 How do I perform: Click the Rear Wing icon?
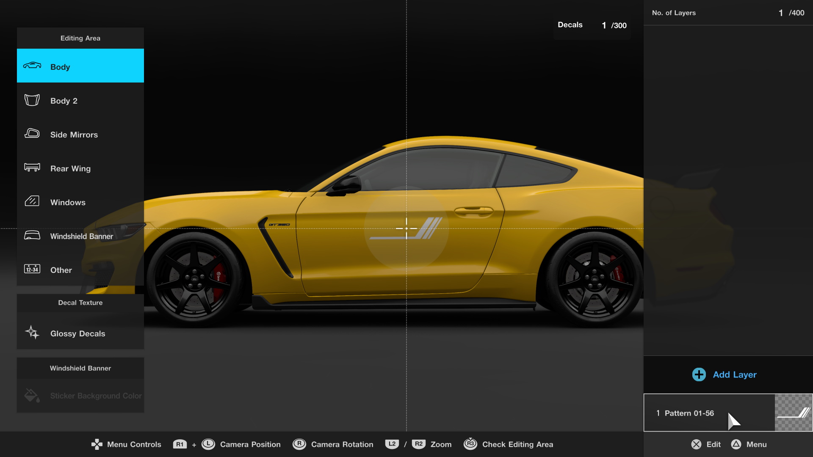[x=32, y=168]
